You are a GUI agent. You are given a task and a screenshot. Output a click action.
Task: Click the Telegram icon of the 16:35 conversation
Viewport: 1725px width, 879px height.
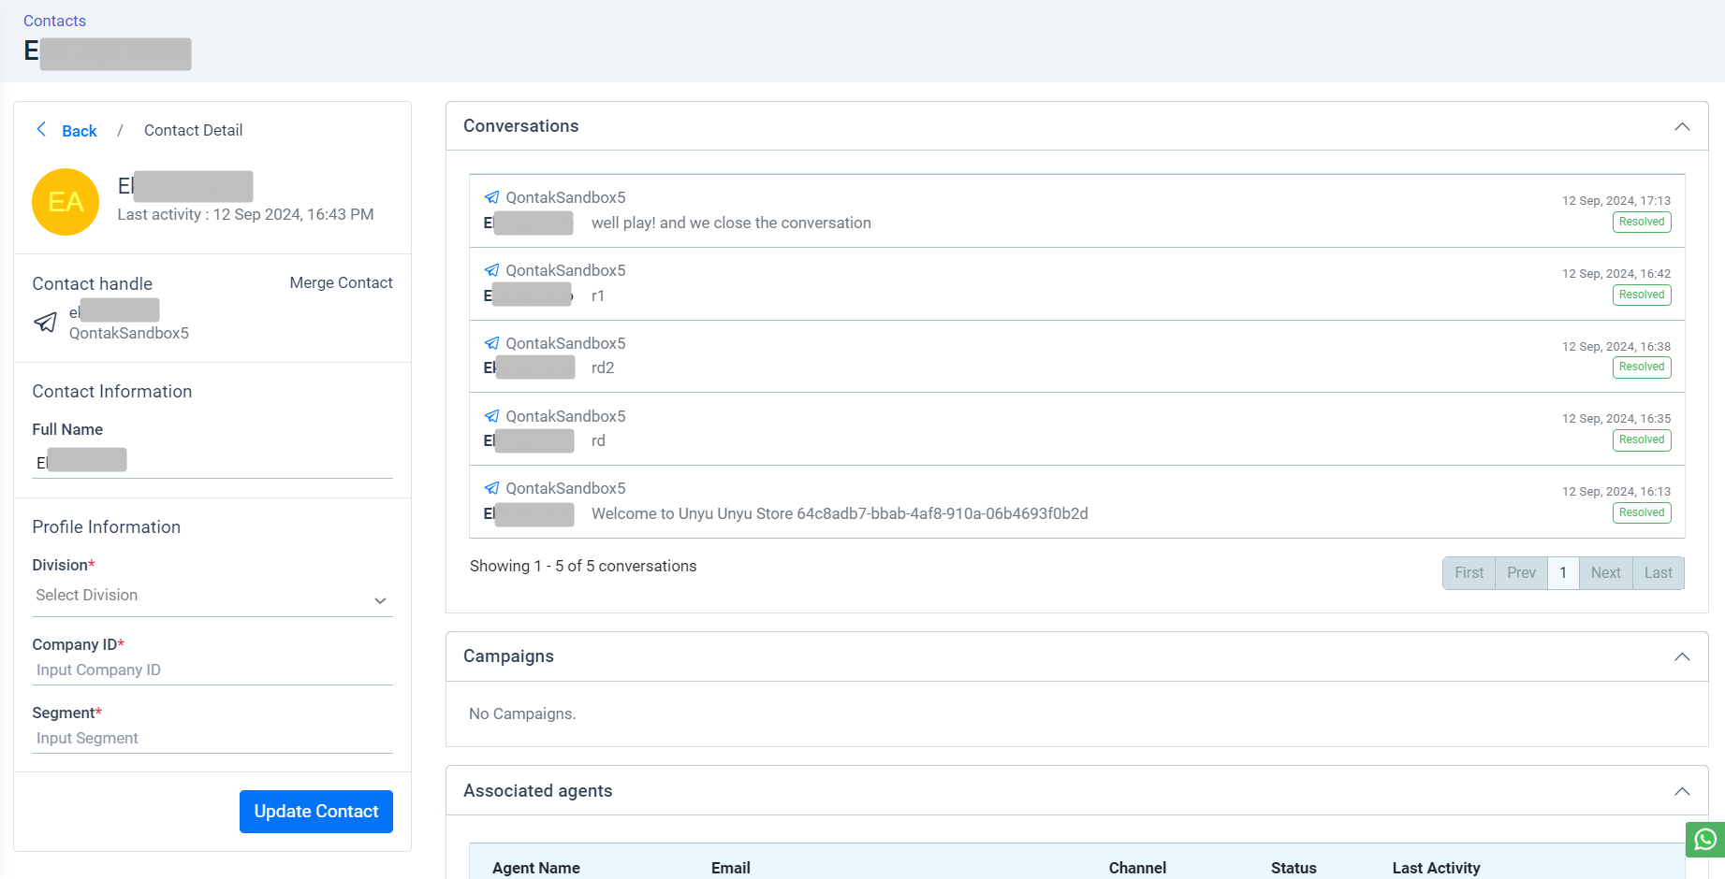[x=491, y=416]
